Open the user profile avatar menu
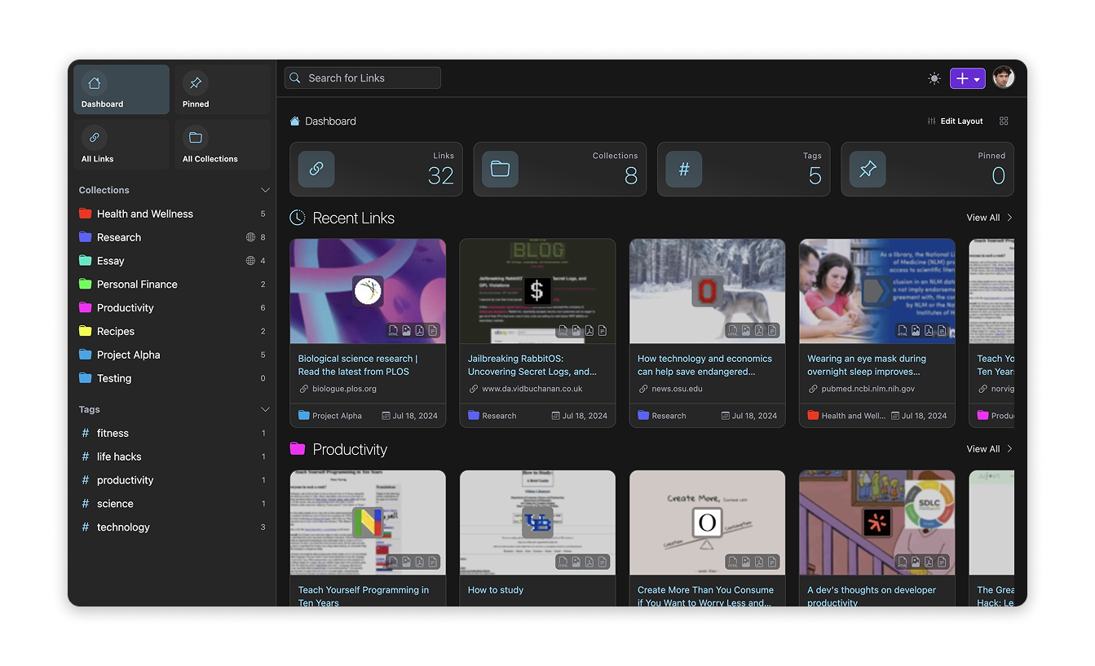1095x666 pixels. (x=1004, y=77)
